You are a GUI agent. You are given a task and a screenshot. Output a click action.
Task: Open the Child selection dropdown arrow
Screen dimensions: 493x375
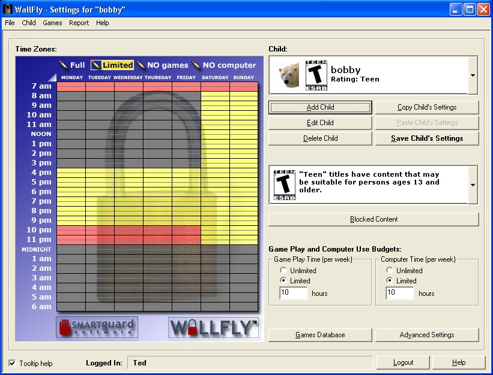[473, 75]
